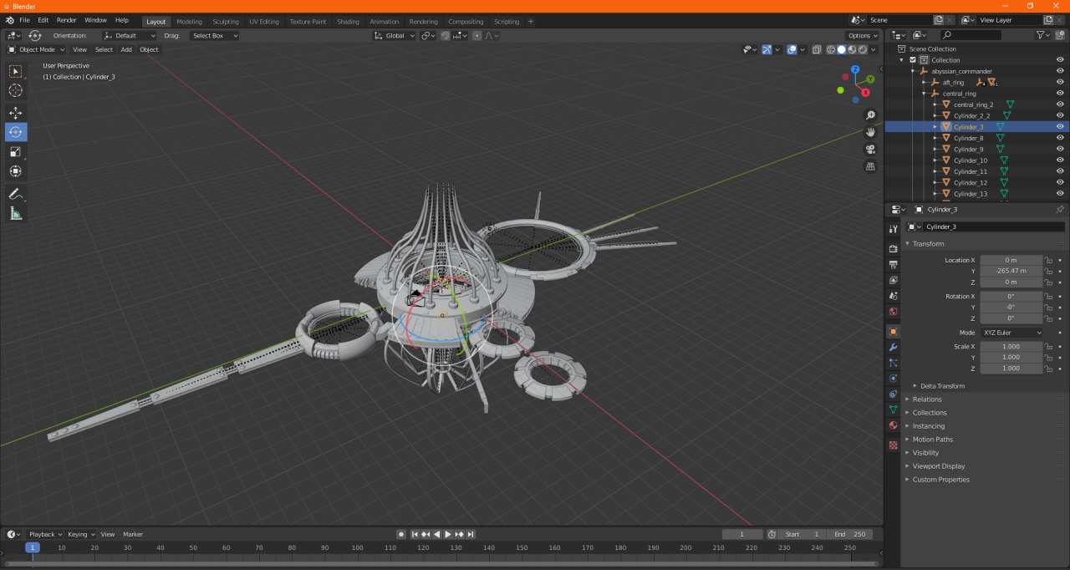Activate the Transform tool
This screenshot has width=1070, height=570.
tap(16, 170)
